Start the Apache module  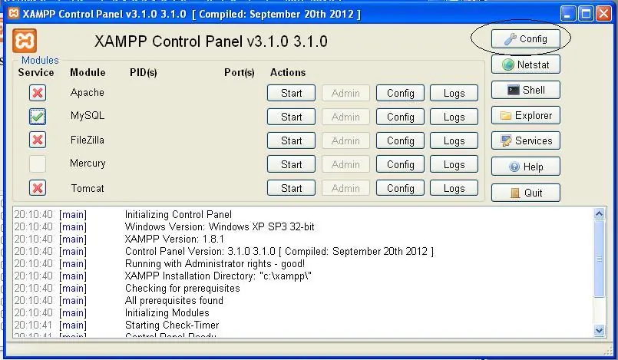pos(291,93)
